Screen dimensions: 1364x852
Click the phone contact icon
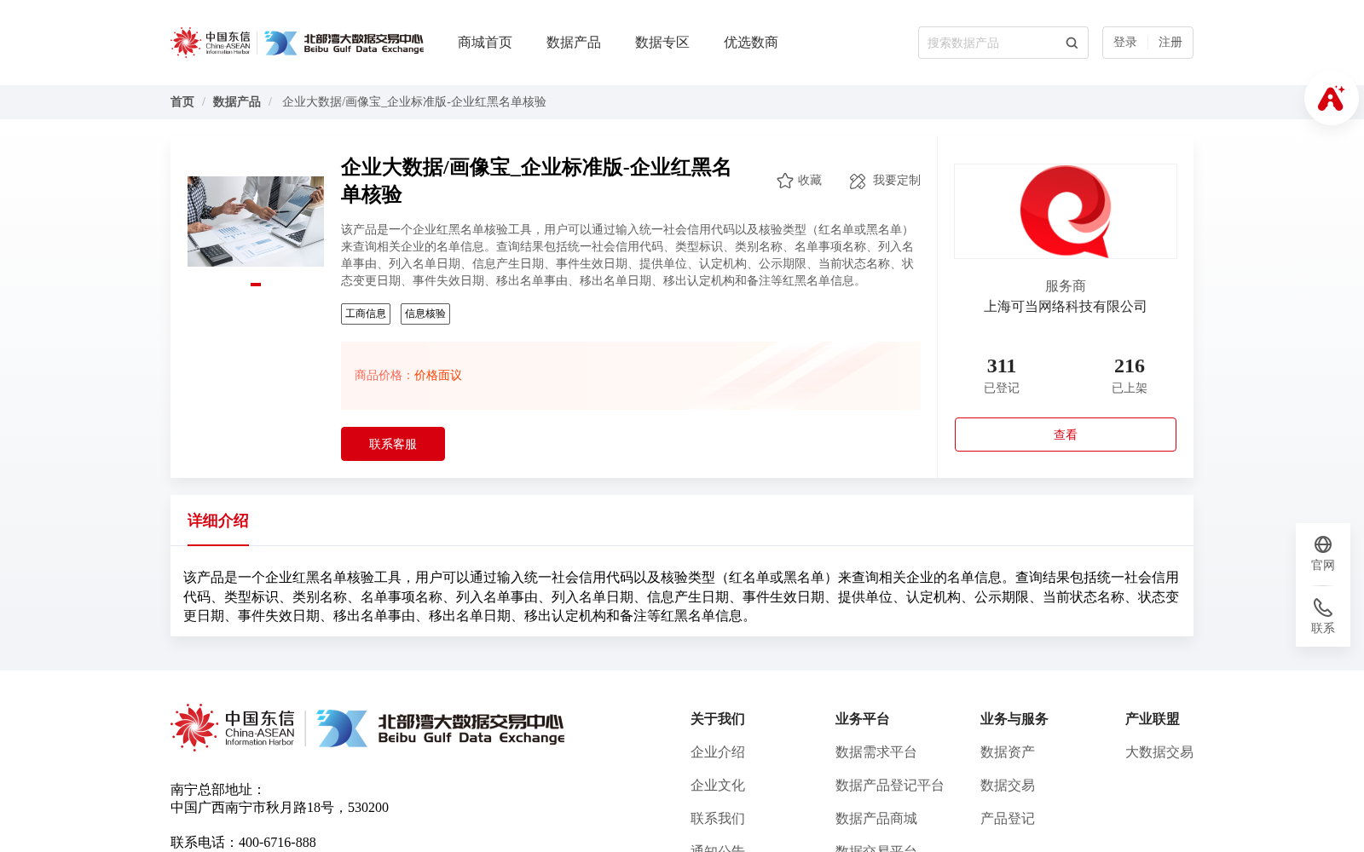click(1323, 607)
